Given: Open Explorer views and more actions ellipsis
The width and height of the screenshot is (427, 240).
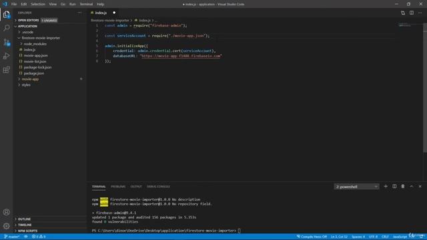Looking at the screenshot, I should coord(79,13).
